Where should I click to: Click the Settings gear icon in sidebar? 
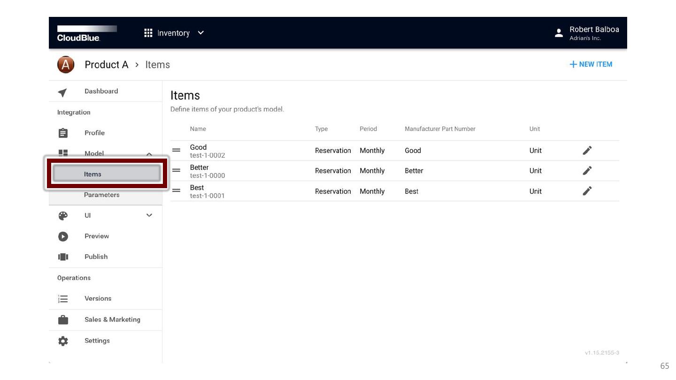point(63,341)
